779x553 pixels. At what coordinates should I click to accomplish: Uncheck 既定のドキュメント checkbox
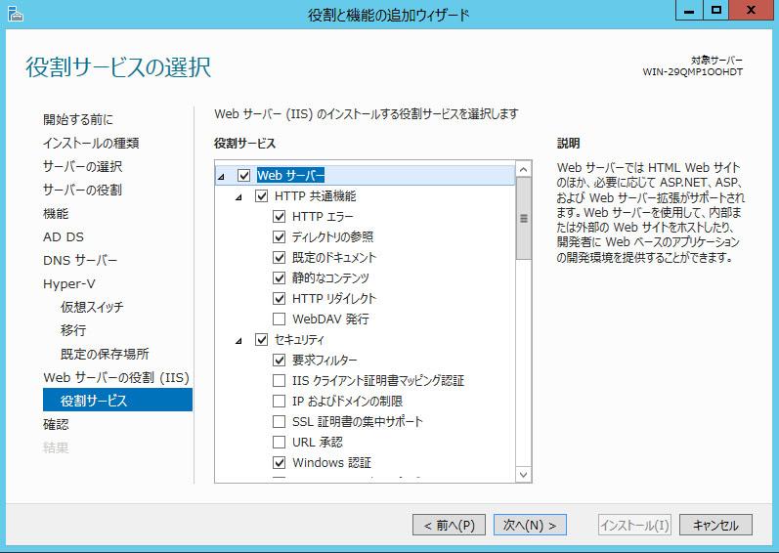click(x=280, y=258)
